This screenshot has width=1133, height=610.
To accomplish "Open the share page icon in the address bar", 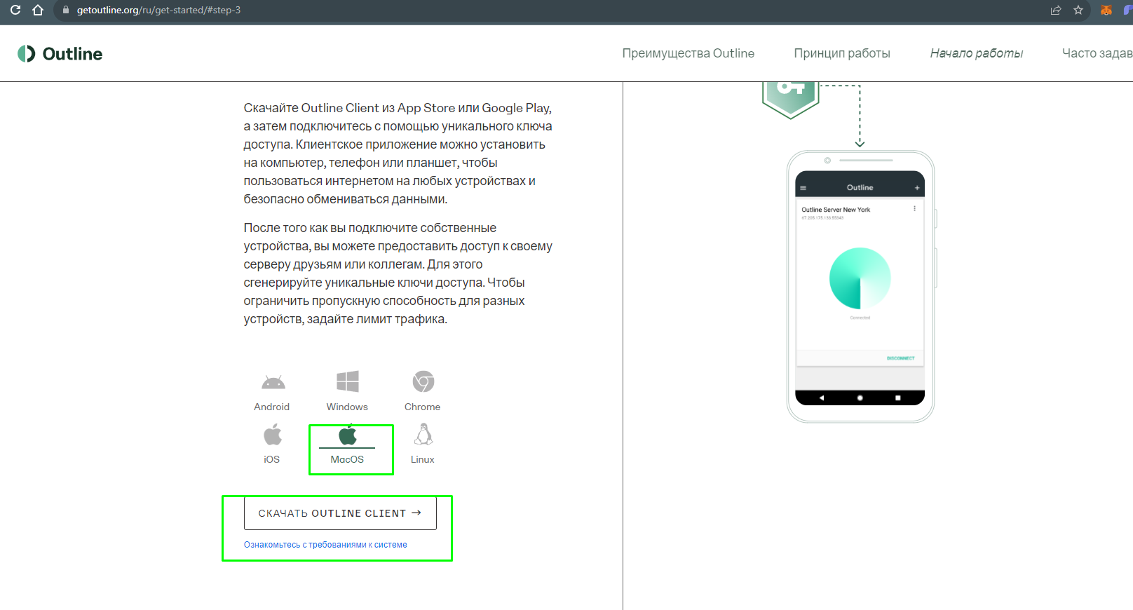I will coord(1056,10).
